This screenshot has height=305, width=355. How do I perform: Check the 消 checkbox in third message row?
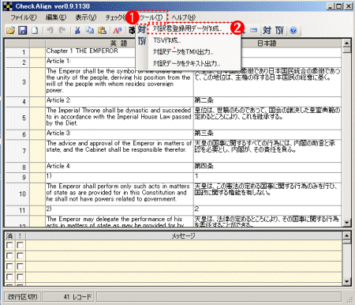tap(9, 266)
